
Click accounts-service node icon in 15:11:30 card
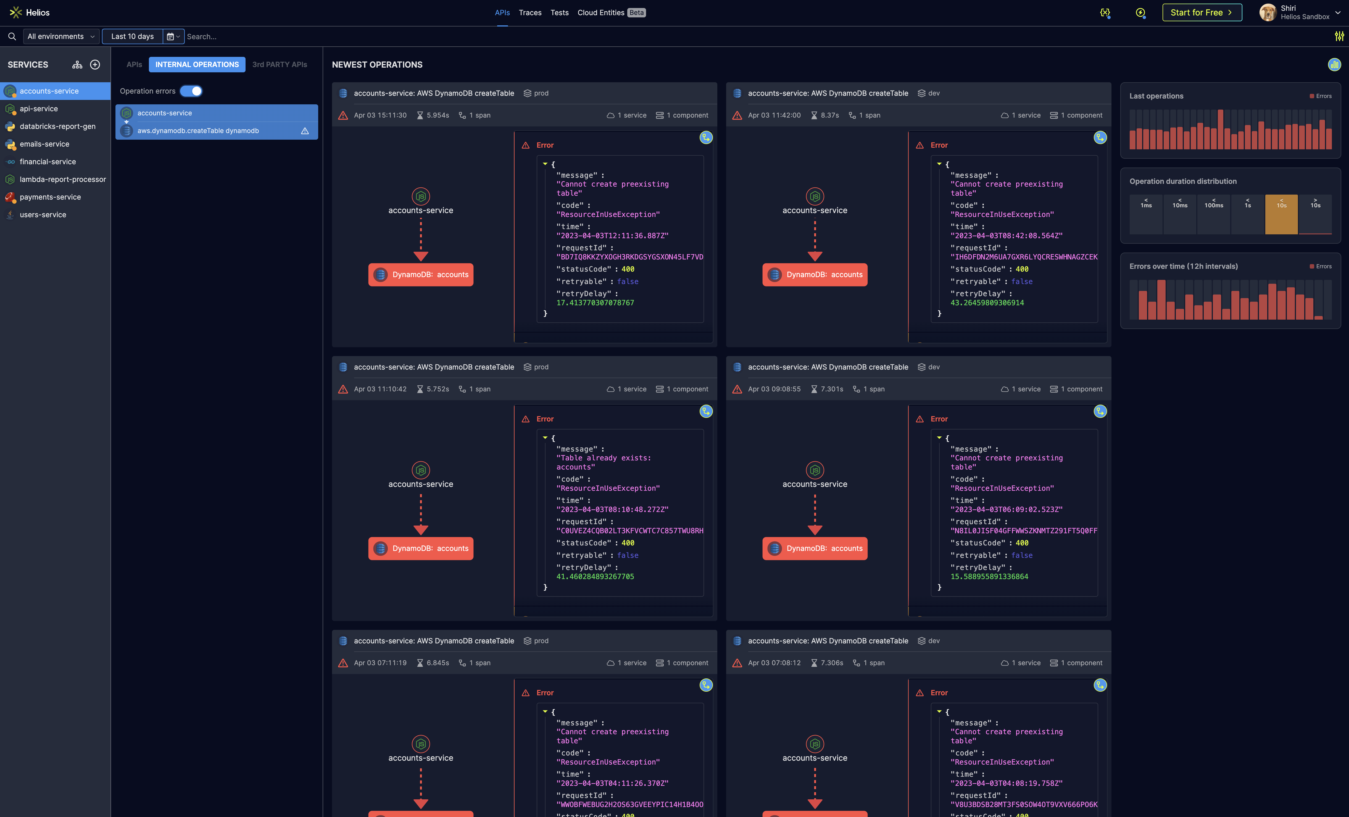point(420,196)
